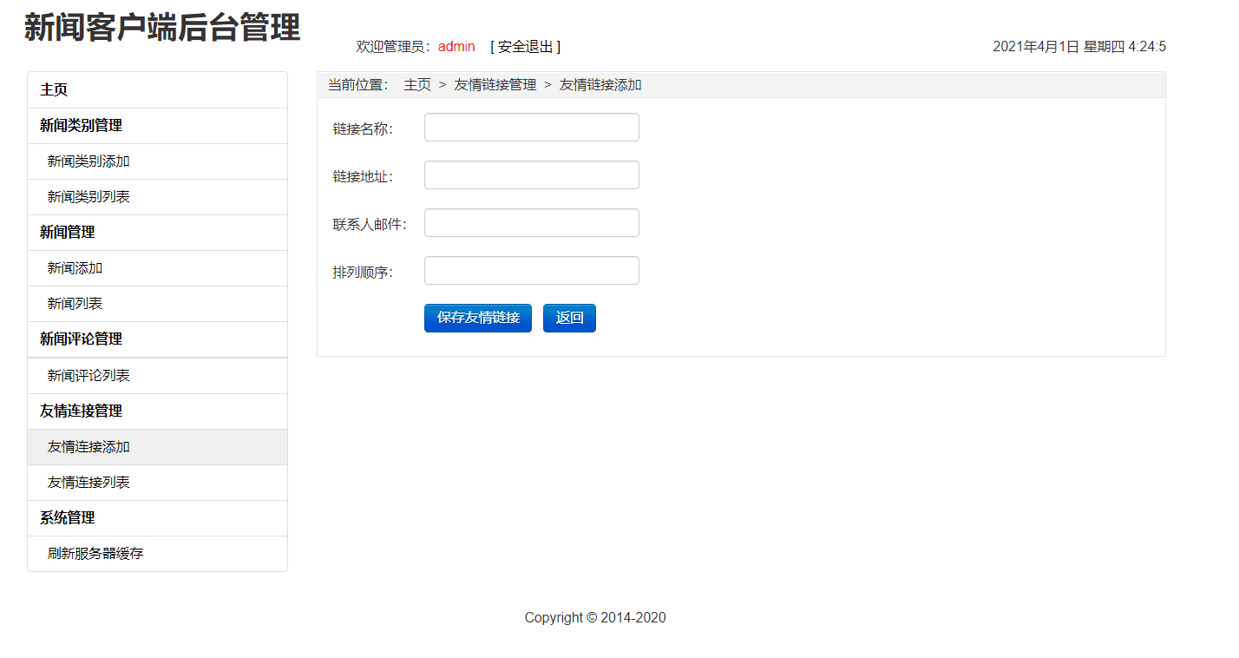The width and height of the screenshot is (1239, 658).
Task: Open the 主页 sidebar item
Action: pos(157,89)
